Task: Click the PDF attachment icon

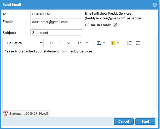Action: [x=6, y=114]
